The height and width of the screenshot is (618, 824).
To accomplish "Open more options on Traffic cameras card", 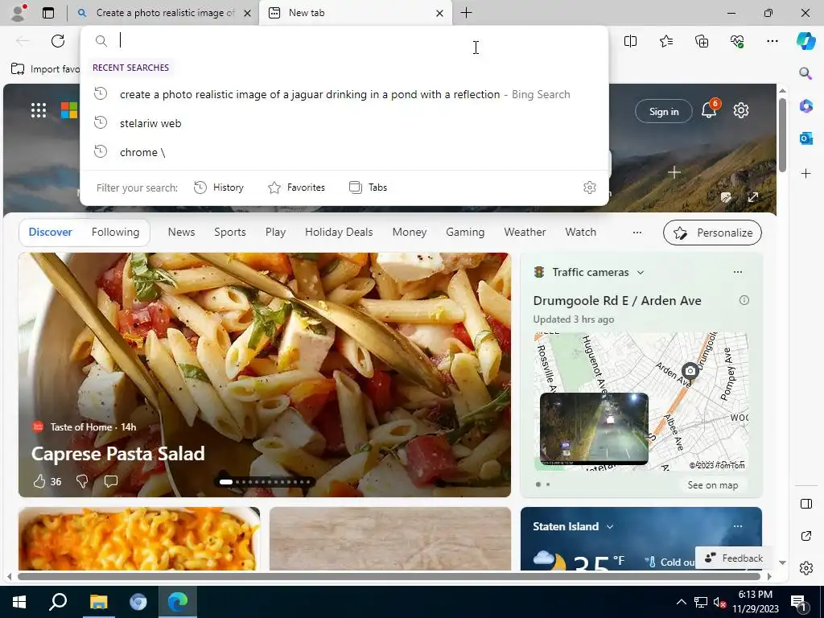I will click(738, 272).
